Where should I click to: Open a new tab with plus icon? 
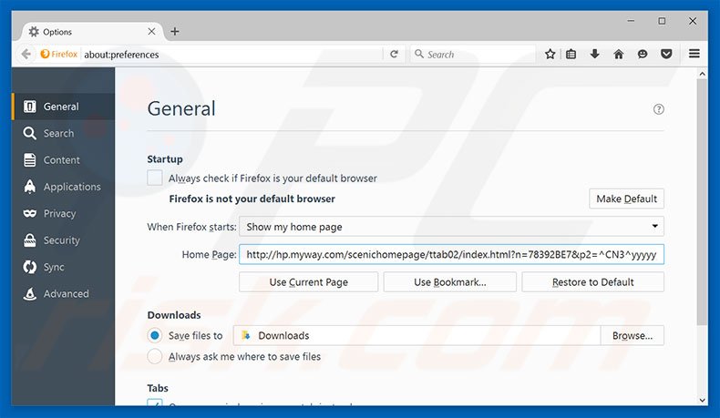(174, 32)
